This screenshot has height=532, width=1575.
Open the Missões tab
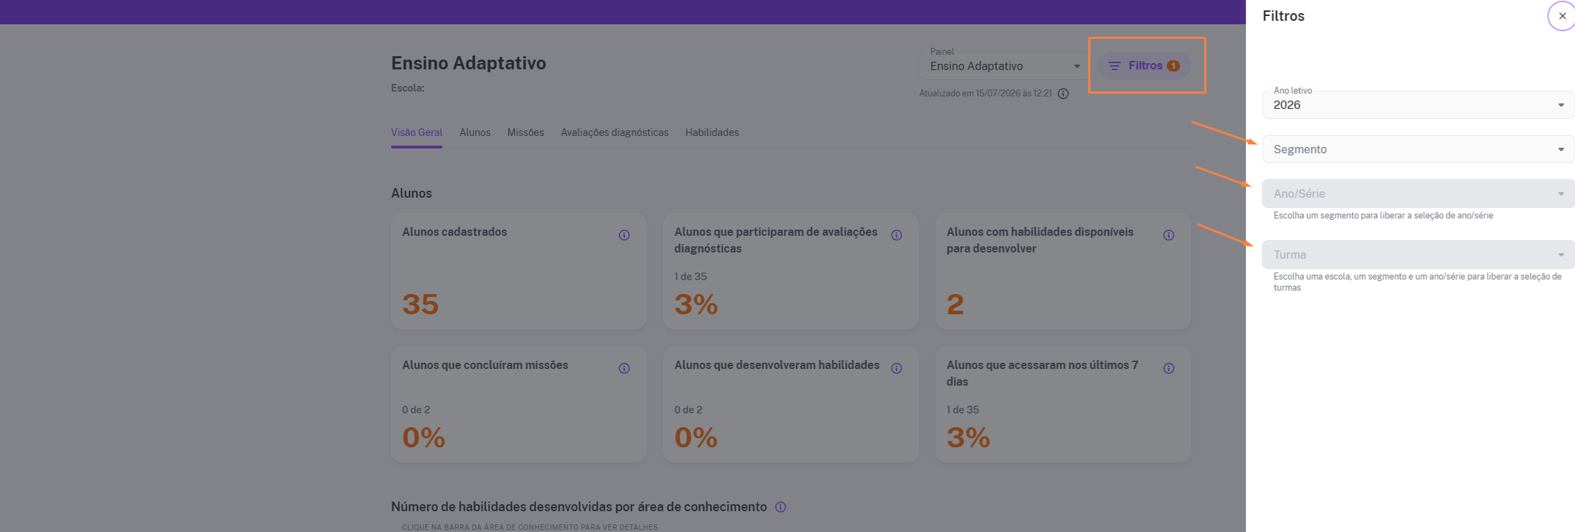pos(526,132)
